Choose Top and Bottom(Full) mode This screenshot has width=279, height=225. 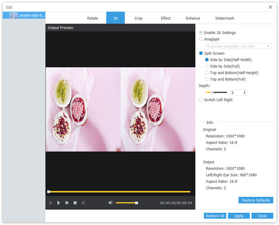[207, 79]
